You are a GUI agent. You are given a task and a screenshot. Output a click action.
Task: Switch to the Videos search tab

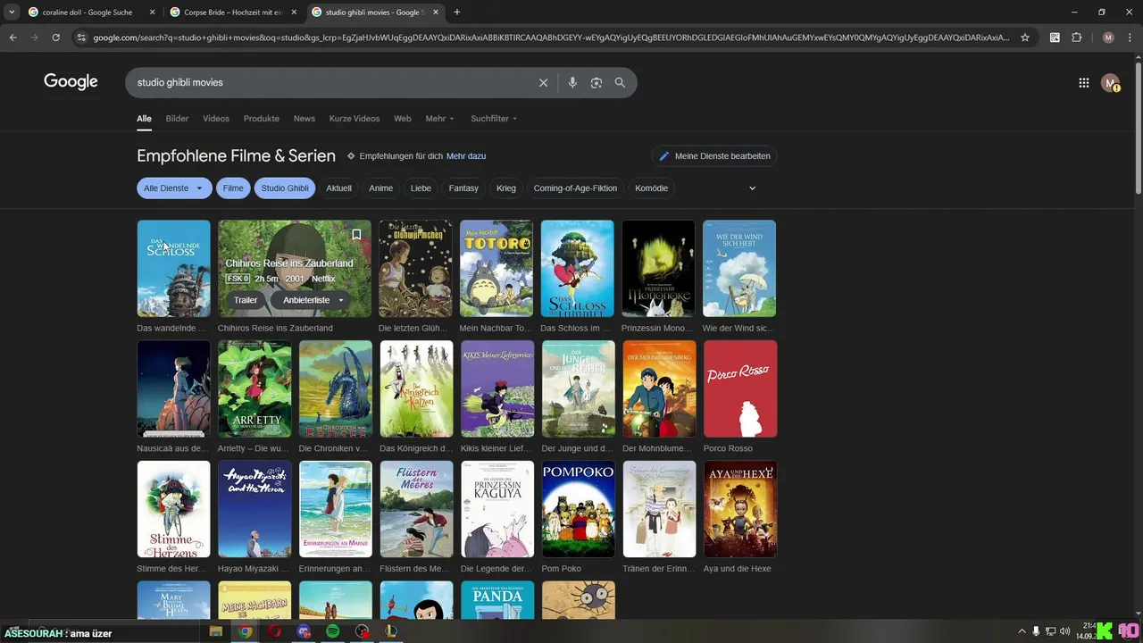tap(216, 119)
